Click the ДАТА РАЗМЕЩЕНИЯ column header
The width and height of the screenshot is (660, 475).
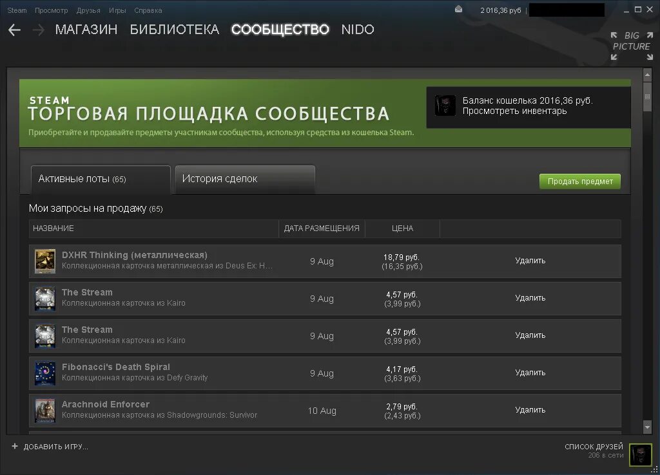322,228
